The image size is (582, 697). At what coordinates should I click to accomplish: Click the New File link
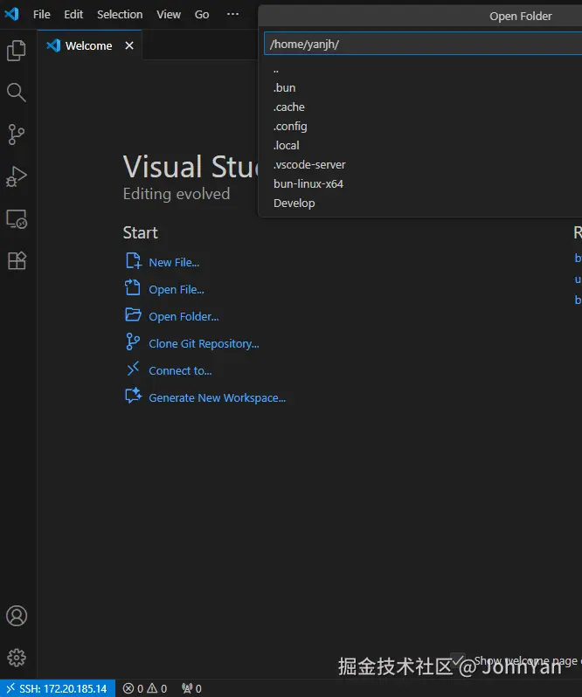click(174, 262)
